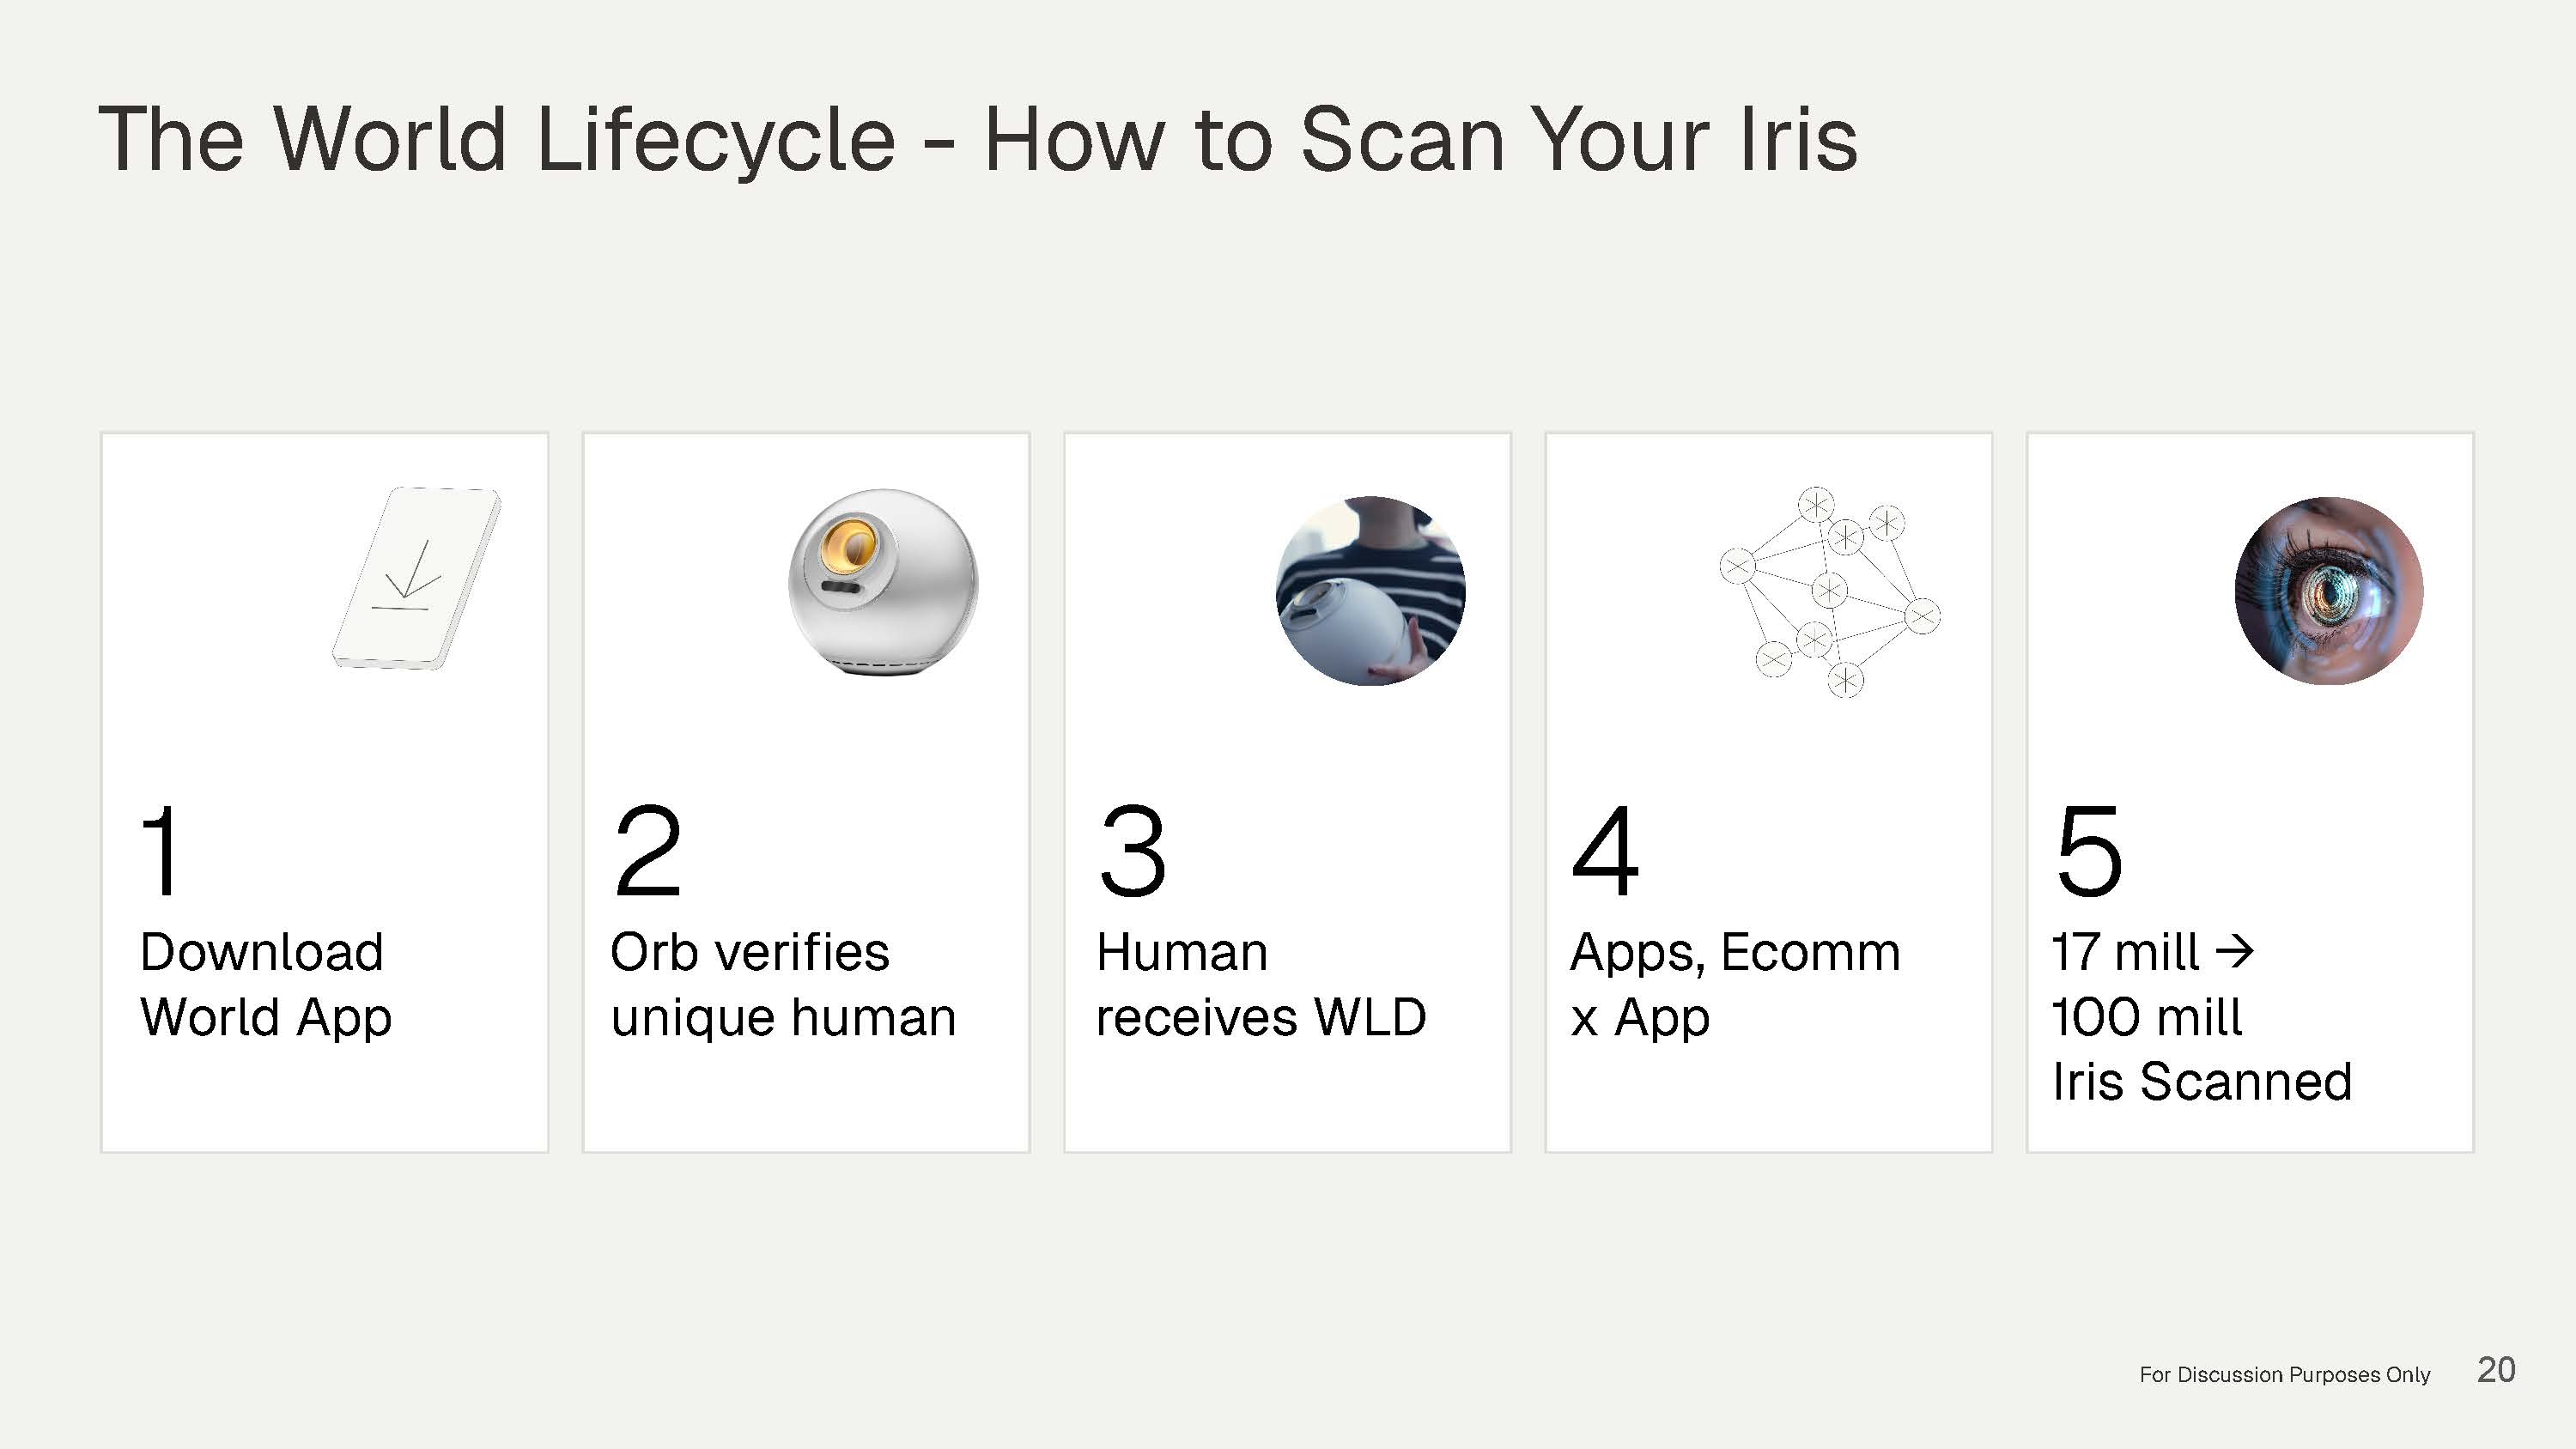The height and width of the screenshot is (1449, 2576).
Task: Select the "Human receives WLD" caption
Action: (1260, 984)
